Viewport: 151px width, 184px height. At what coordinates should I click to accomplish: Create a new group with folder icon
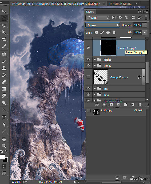point(126,104)
